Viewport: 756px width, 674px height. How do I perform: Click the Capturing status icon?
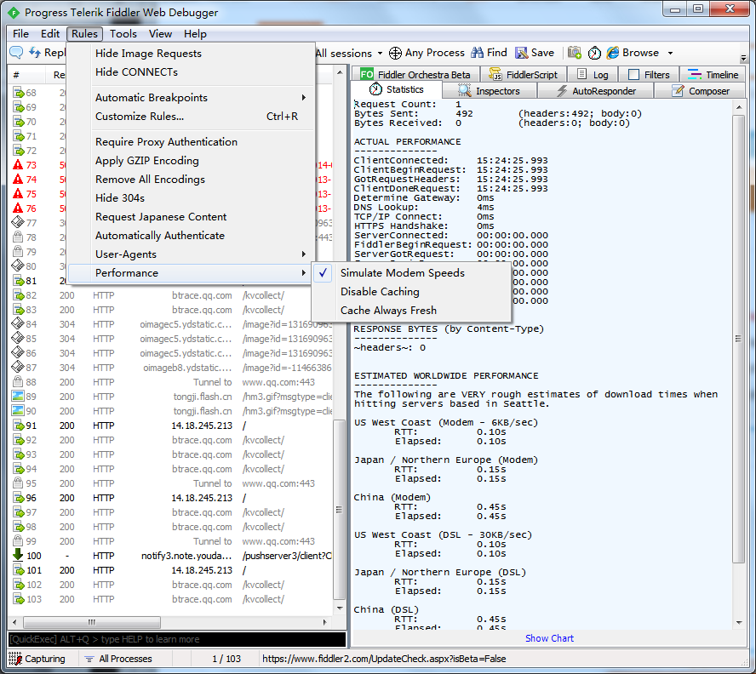[15, 659]
